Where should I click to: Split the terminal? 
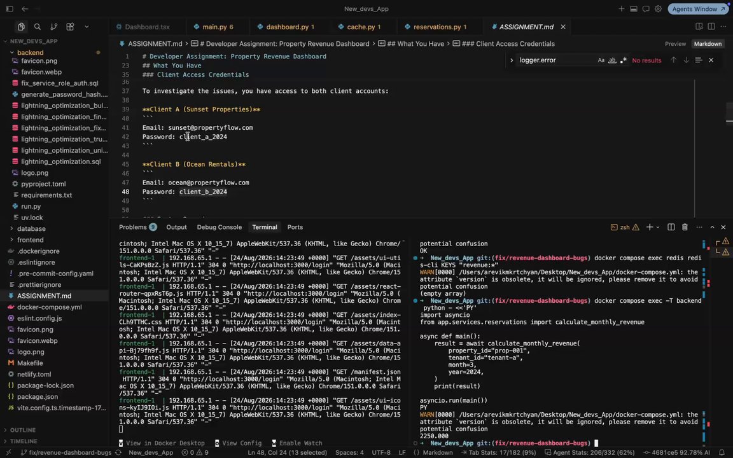point(671,227)
